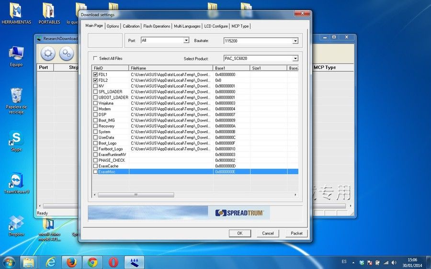Check the UserData checkbox
The image size is (431, 269).
tap(95, 137)
